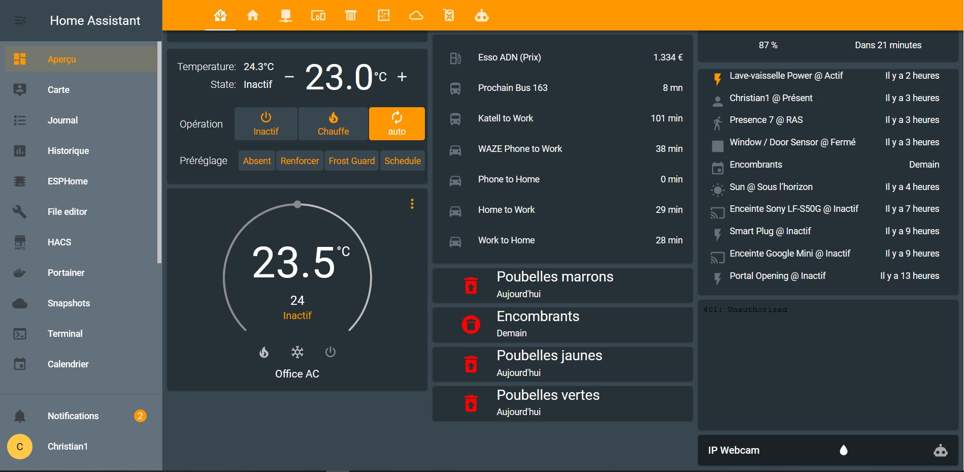Switch thermostat operation to Chauffe
This screenshot has width=964, height=472.
333,124
